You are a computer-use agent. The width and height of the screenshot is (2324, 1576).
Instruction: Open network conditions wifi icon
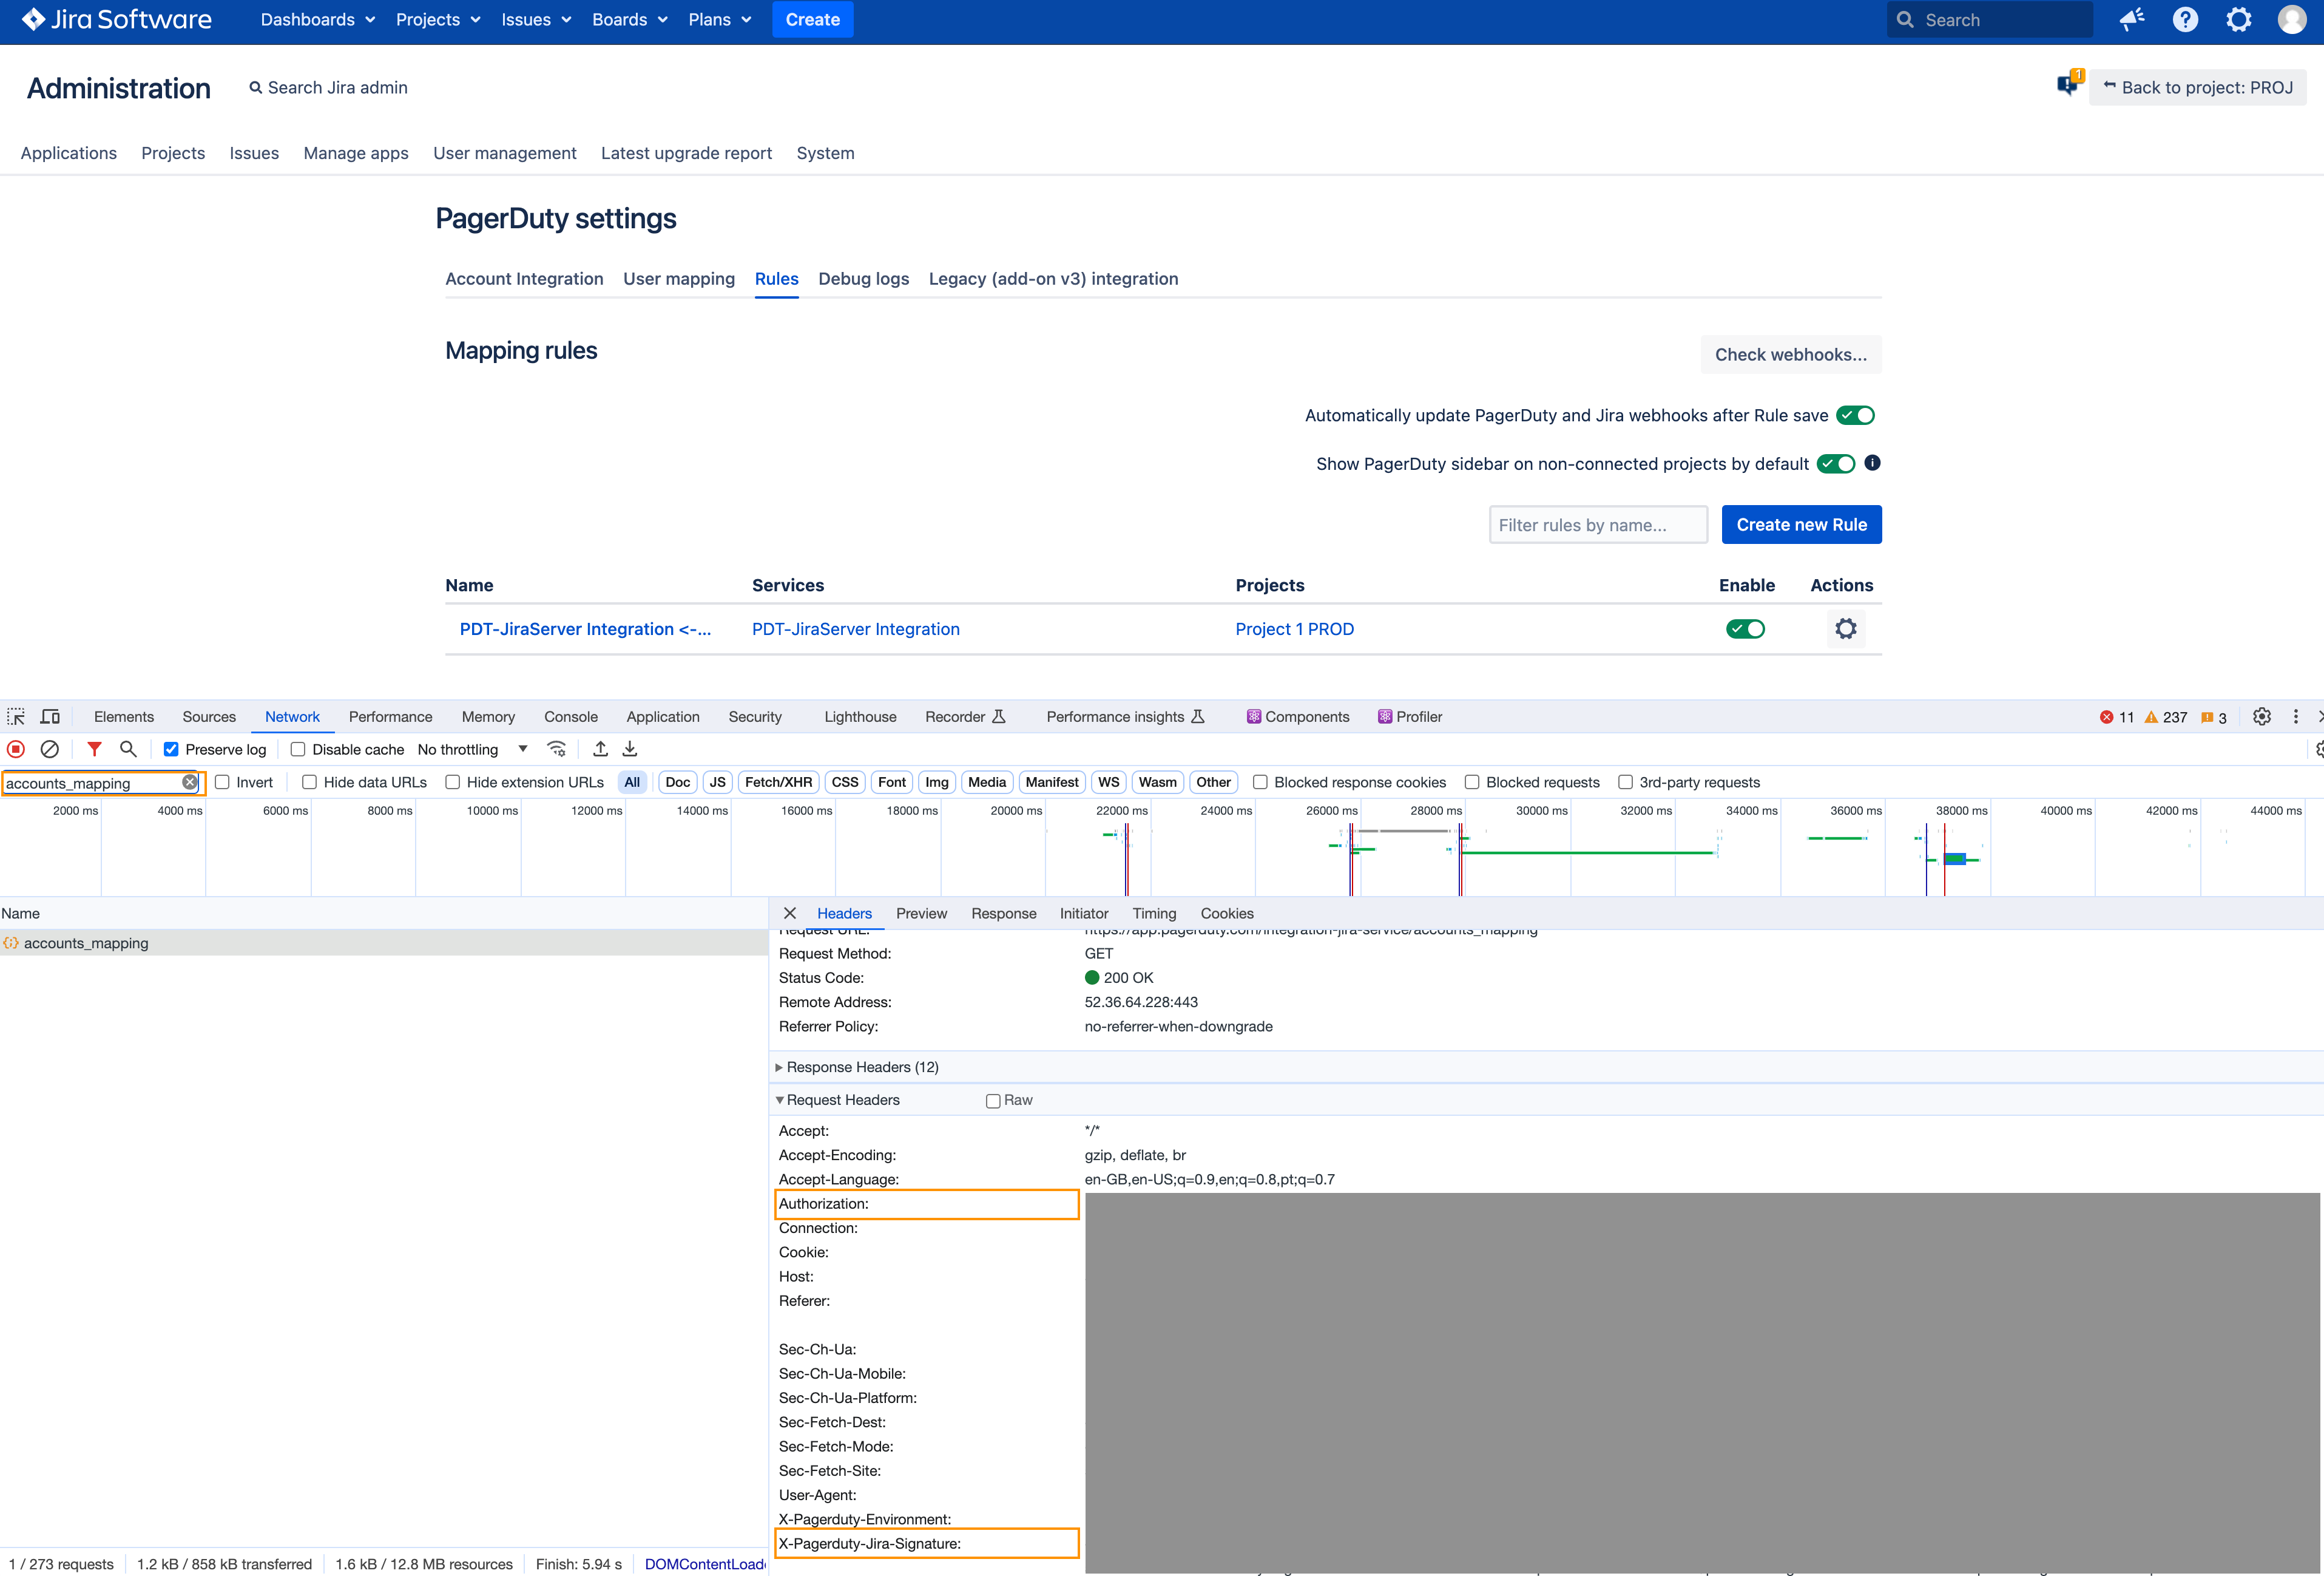click(557, 750)
